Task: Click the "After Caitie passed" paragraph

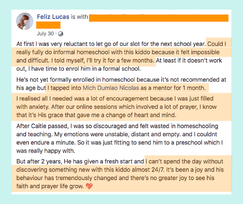Action: coord(119,138)
